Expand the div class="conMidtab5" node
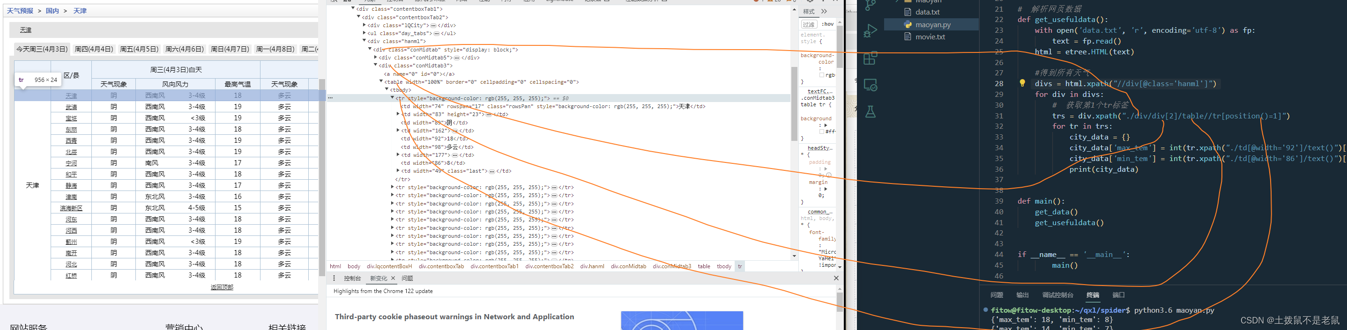The width and height of the screenshot is (1347, 330). tap(375, 58)
